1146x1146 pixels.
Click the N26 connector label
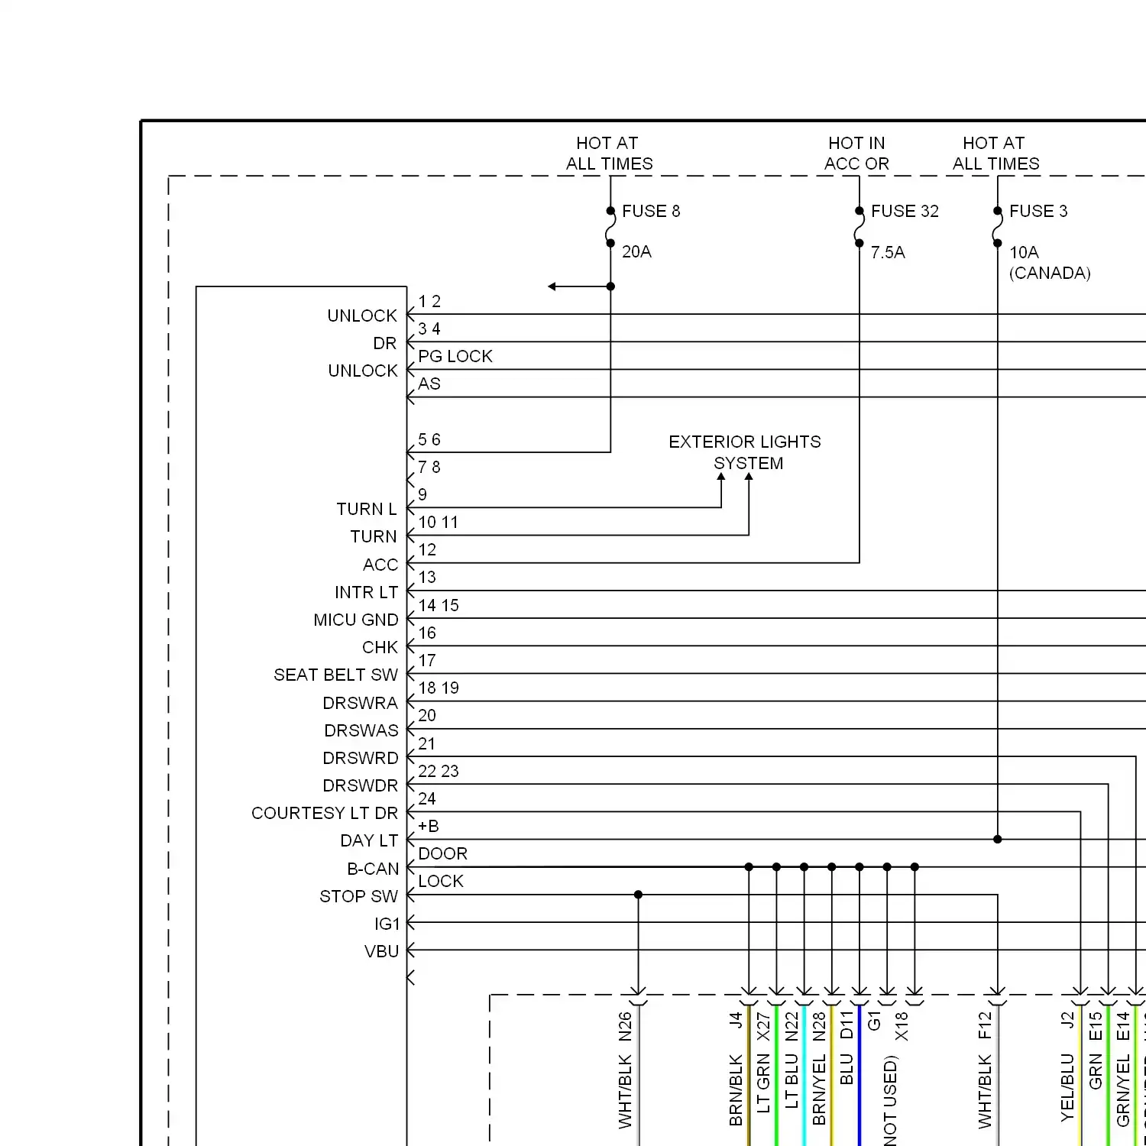625,1027
